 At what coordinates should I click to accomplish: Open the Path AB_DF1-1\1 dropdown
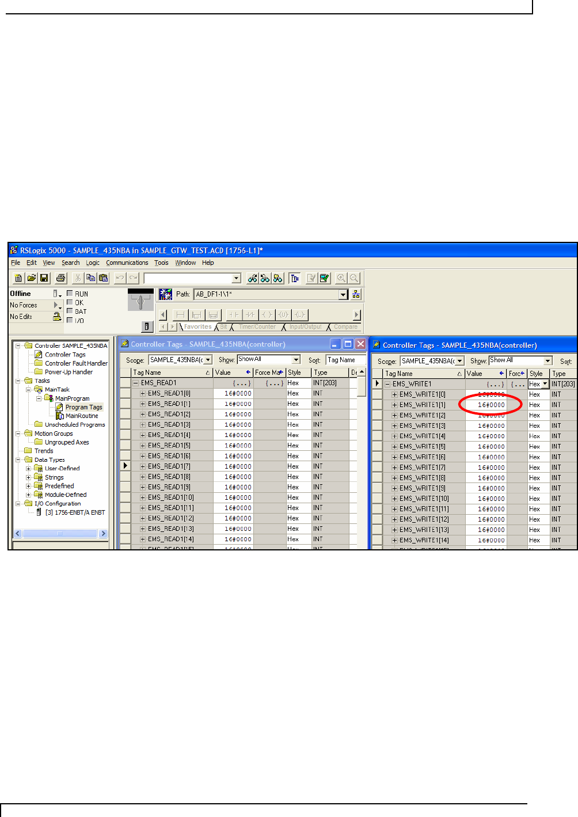tap(344, 294)
